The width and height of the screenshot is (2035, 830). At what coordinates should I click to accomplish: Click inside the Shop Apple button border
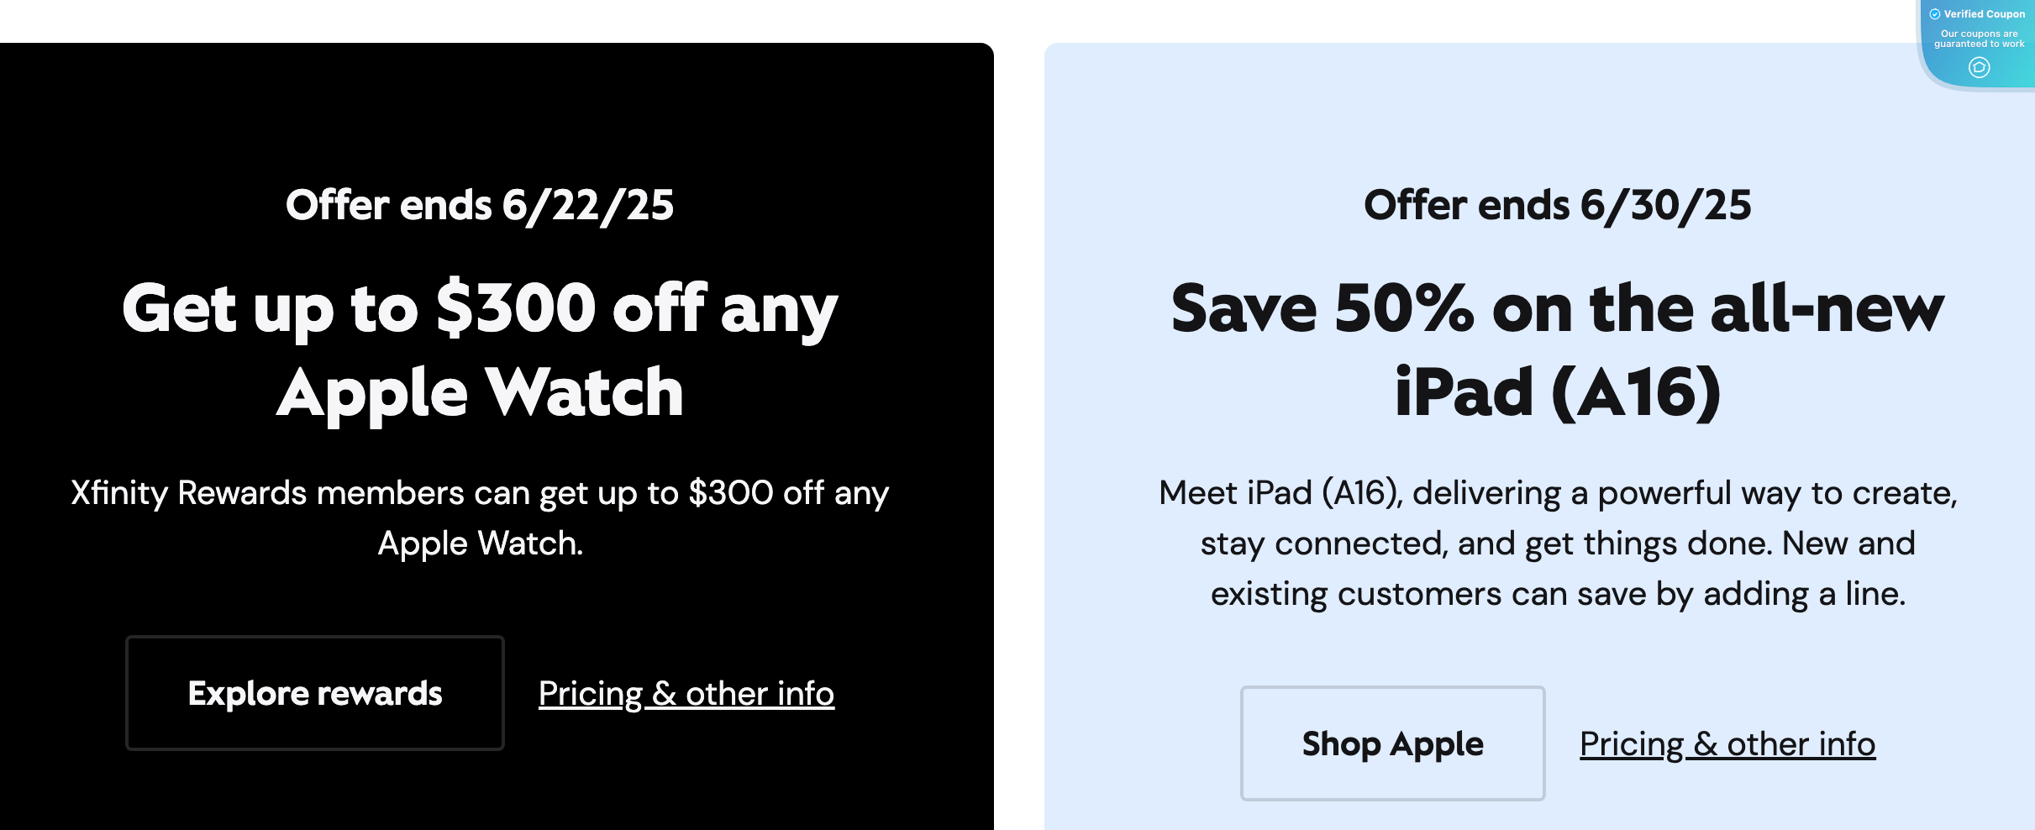[x=1392, y=743]
